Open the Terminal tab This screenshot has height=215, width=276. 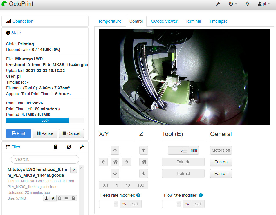(193, 21)
